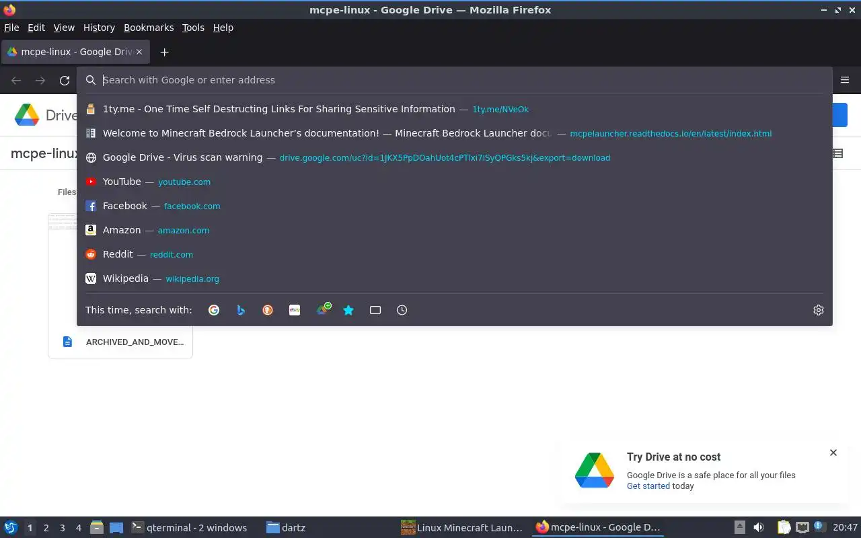The image size is (861, 538).
Task: Choose the Amazon suggestion
Action: pos(455,230)
